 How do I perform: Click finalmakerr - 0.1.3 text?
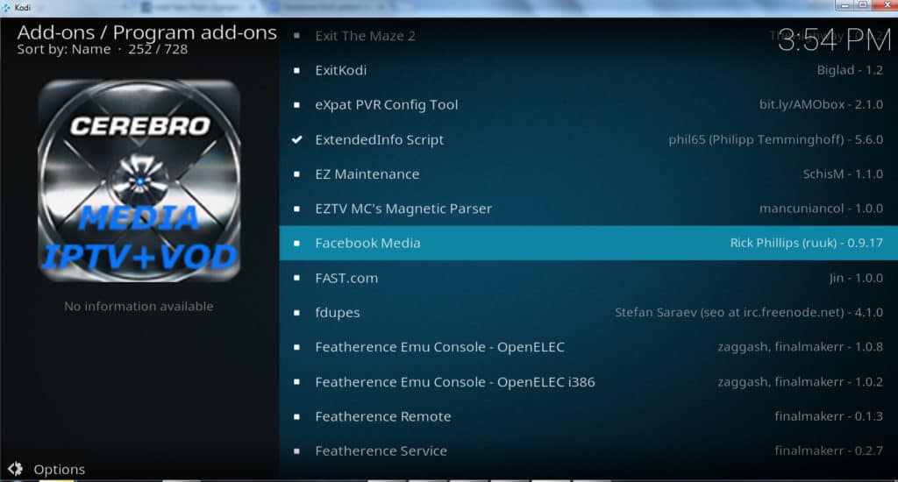point(829,416)
